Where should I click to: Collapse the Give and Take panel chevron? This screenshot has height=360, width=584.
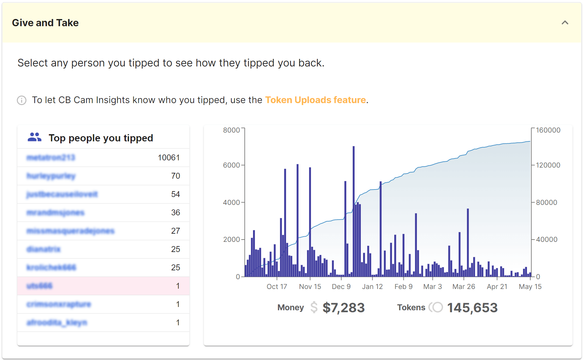tap(565, 23)
